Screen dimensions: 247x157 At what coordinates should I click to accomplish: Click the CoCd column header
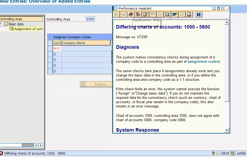coord(57,43)
